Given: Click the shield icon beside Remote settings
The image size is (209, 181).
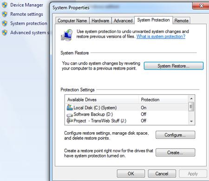Looking at the screenshot, I should [x=5, y=14].
